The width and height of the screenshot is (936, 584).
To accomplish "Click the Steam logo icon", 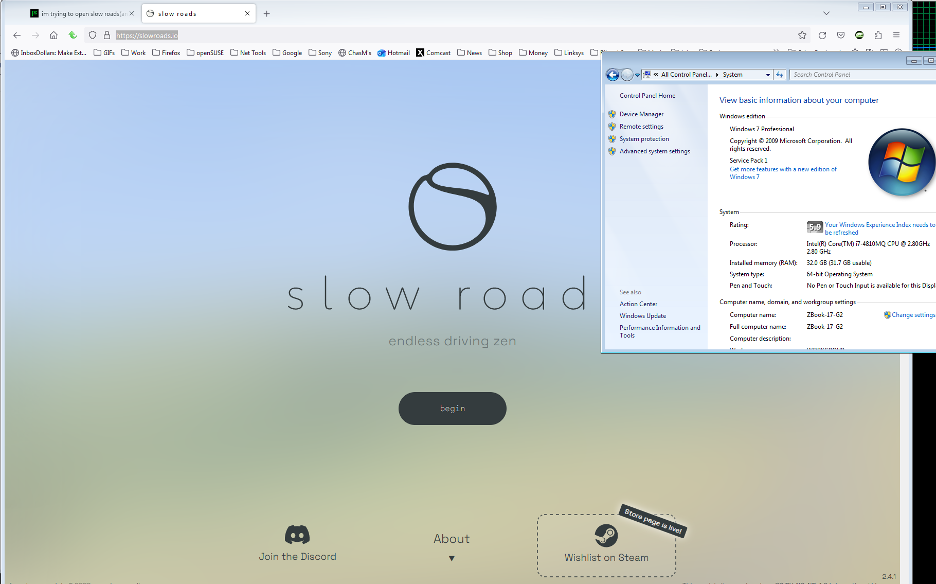I will point(606,536).
